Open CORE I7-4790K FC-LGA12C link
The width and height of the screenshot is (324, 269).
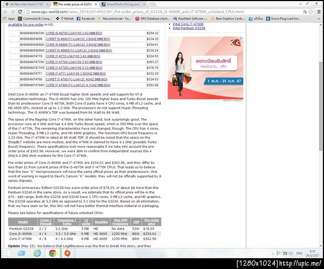[x=78, y=85]
